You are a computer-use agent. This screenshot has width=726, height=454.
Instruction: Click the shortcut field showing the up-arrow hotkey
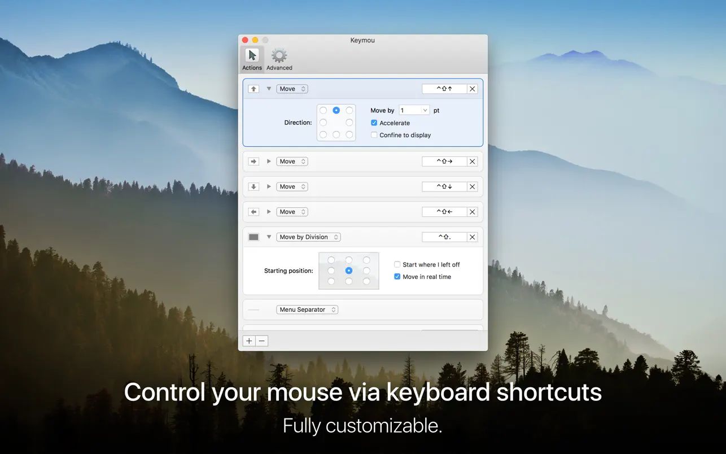444,89
